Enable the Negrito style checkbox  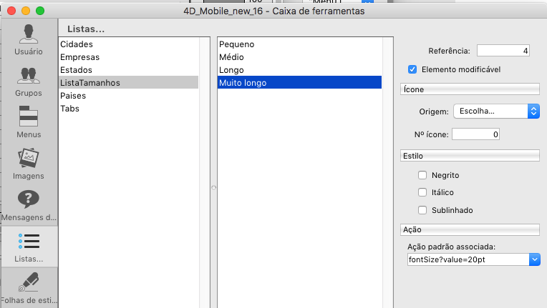[x=422, y=175]
